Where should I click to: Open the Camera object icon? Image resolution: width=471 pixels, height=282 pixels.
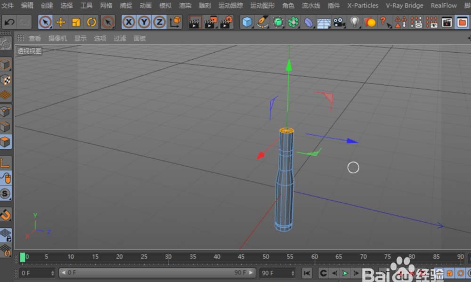(x=339, y=22)
